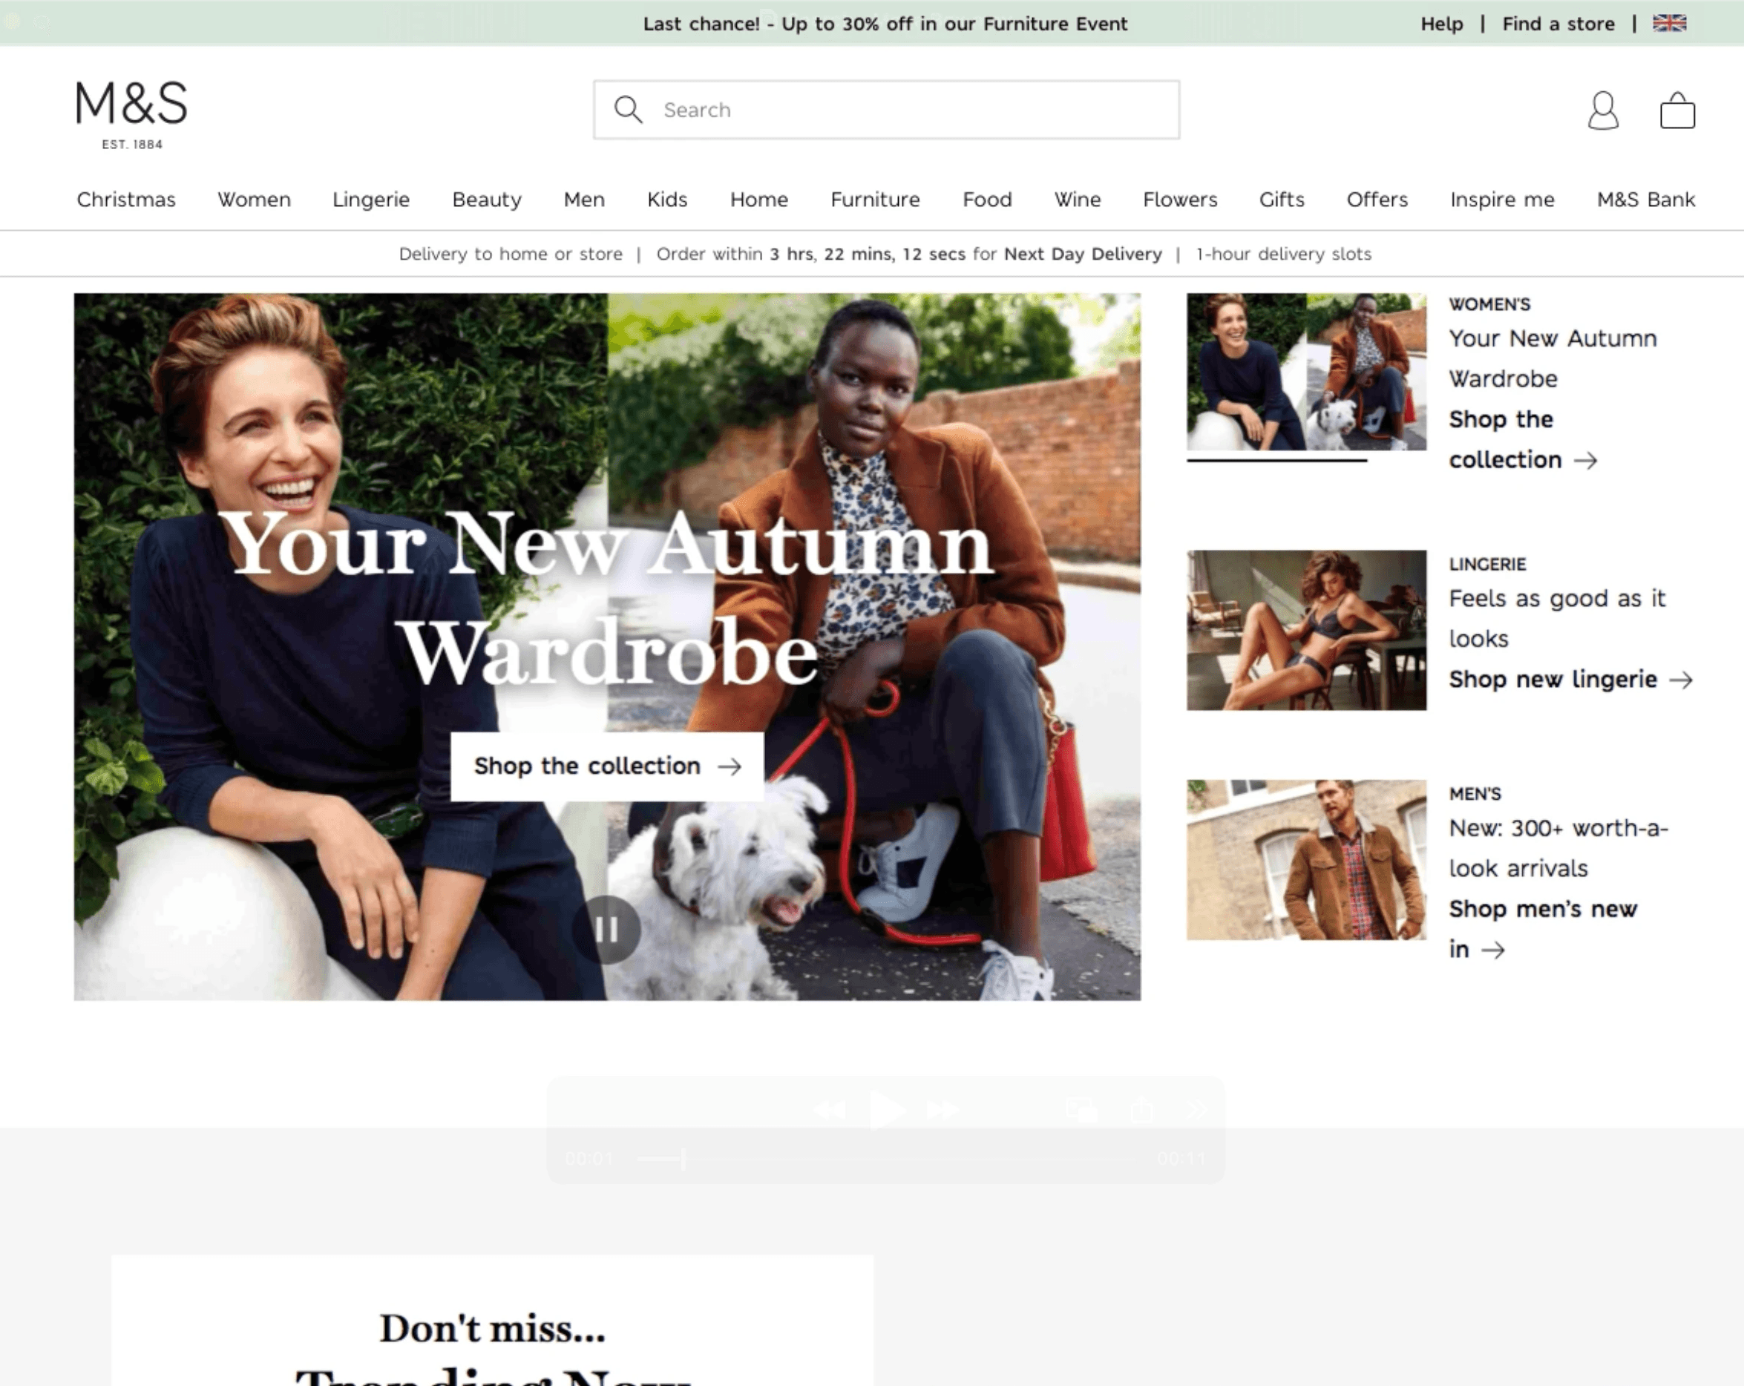Image resolution: width=1744 pixels, height=1386 pixels.
Task: Open the Furniture navigation menu
Action: click(874, 200)
